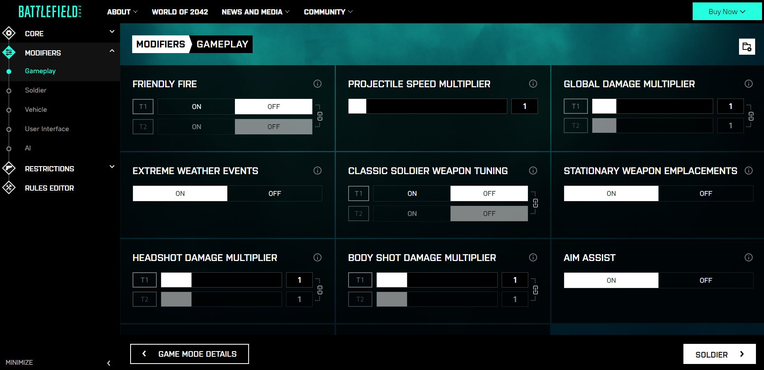Screen dimensions: 764x370
Task: Open the User Interface modifiers section
Action: tap(47, 129)
